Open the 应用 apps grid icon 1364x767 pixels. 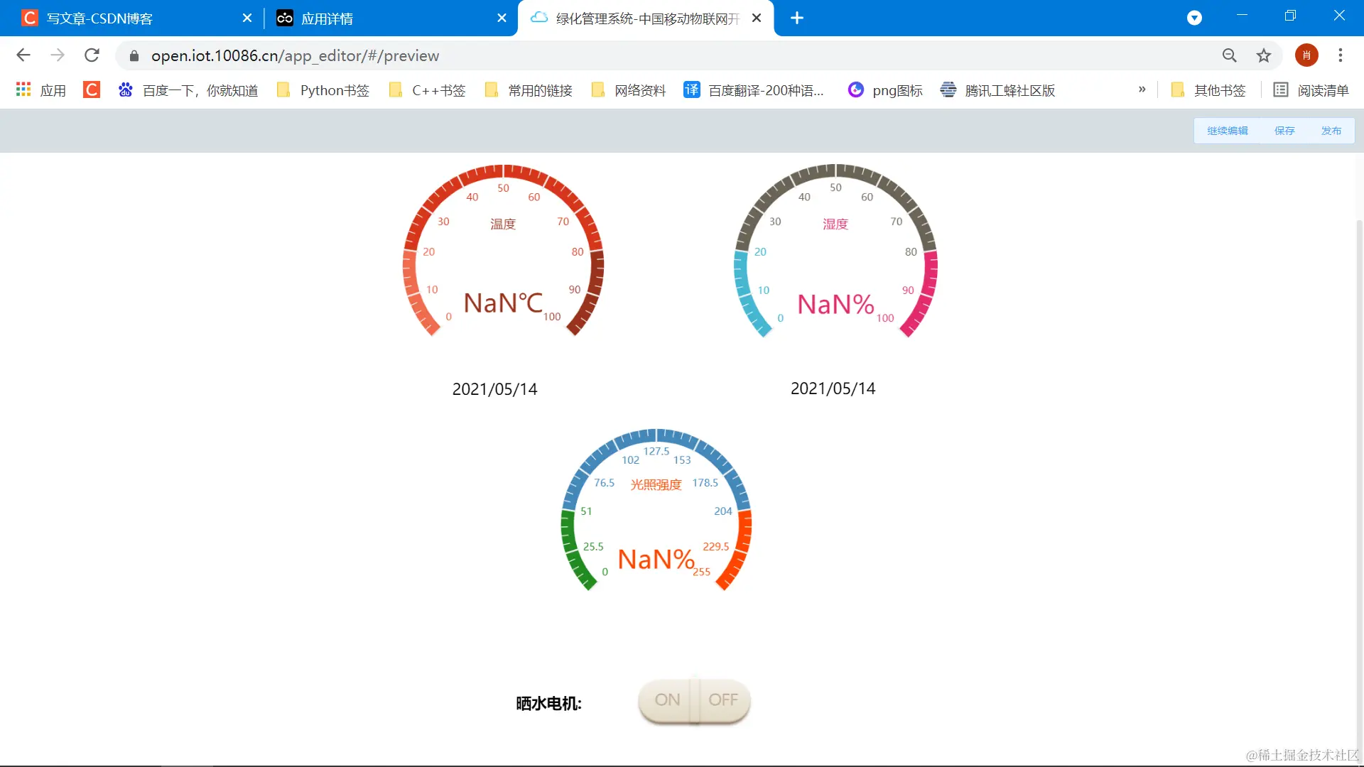pyautogui.click(x=23, y=89)
